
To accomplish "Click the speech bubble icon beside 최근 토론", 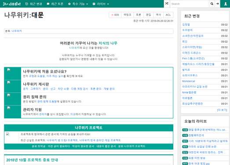I will [48, 4].
